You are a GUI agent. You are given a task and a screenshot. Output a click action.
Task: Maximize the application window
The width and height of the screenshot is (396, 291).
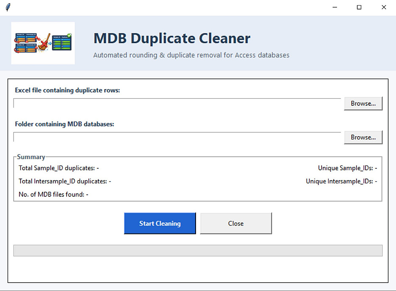359,8
